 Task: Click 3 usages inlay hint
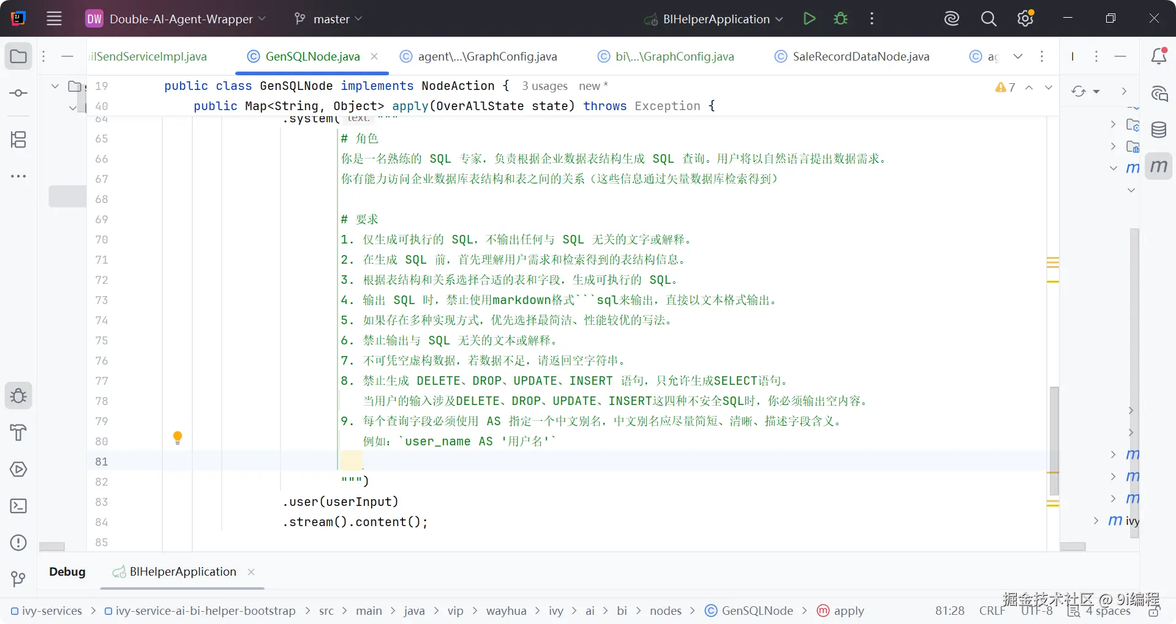pyautogui.click(x=545, y=86)
